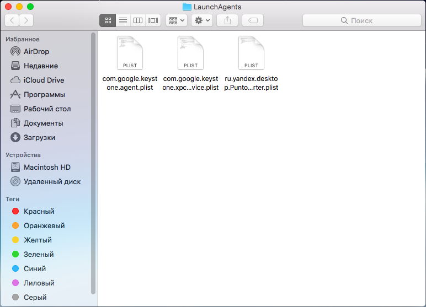Viewport: 426px width, 307px height.
Task: Click the Удаленный диск disc icon
Action: click(x=15, y=181)
